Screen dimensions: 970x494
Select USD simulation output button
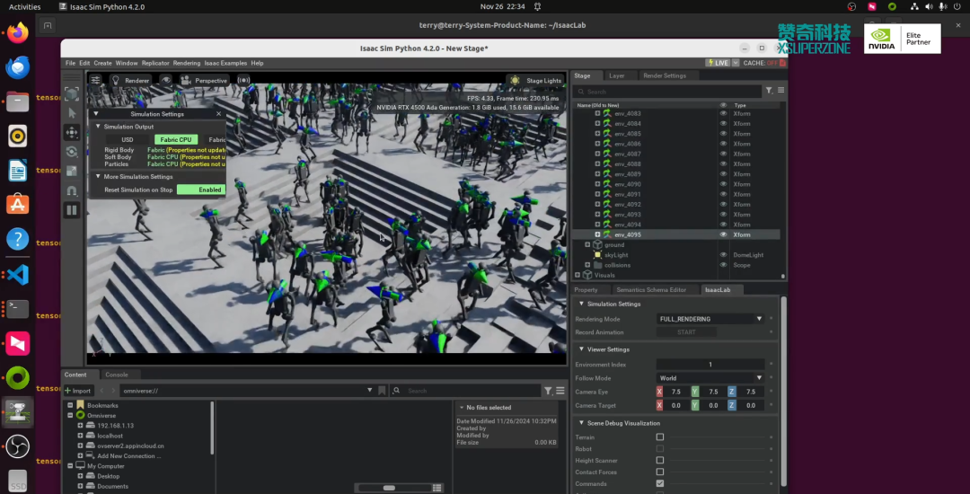click(x=128, y=140)
